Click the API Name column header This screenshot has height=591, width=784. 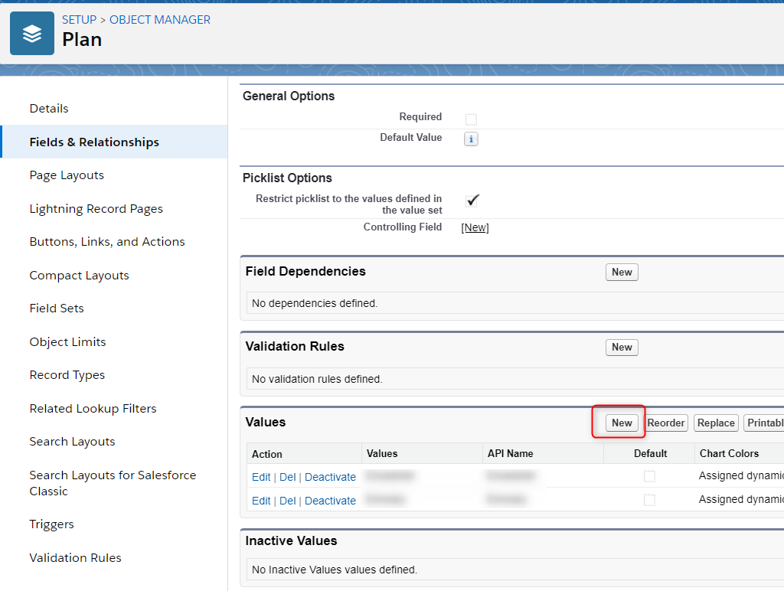pos(511,453)
